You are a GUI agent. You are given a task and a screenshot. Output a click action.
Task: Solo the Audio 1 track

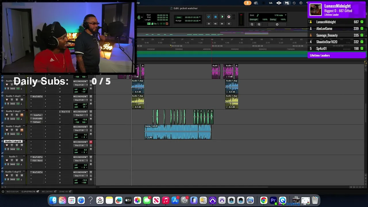click(17, 160)
